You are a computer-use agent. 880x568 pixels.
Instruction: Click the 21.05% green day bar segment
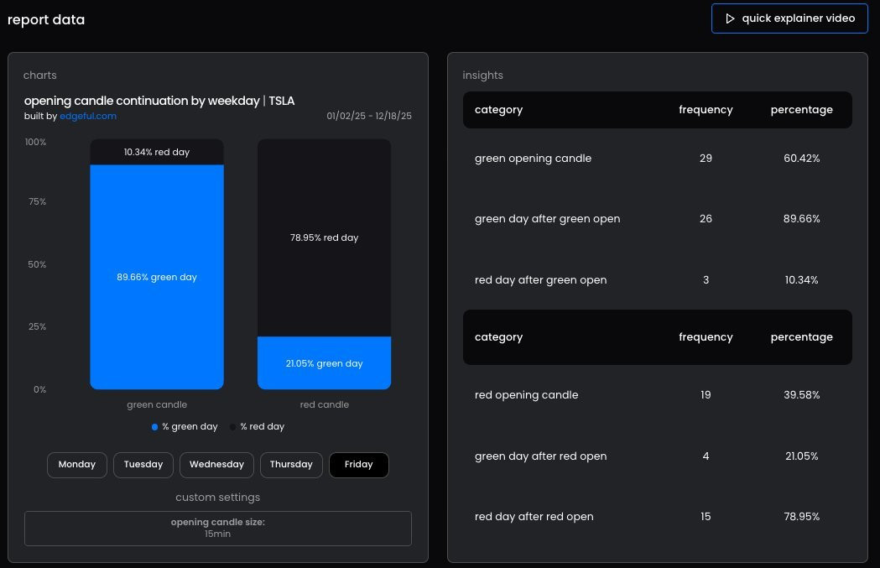(324, 363)
